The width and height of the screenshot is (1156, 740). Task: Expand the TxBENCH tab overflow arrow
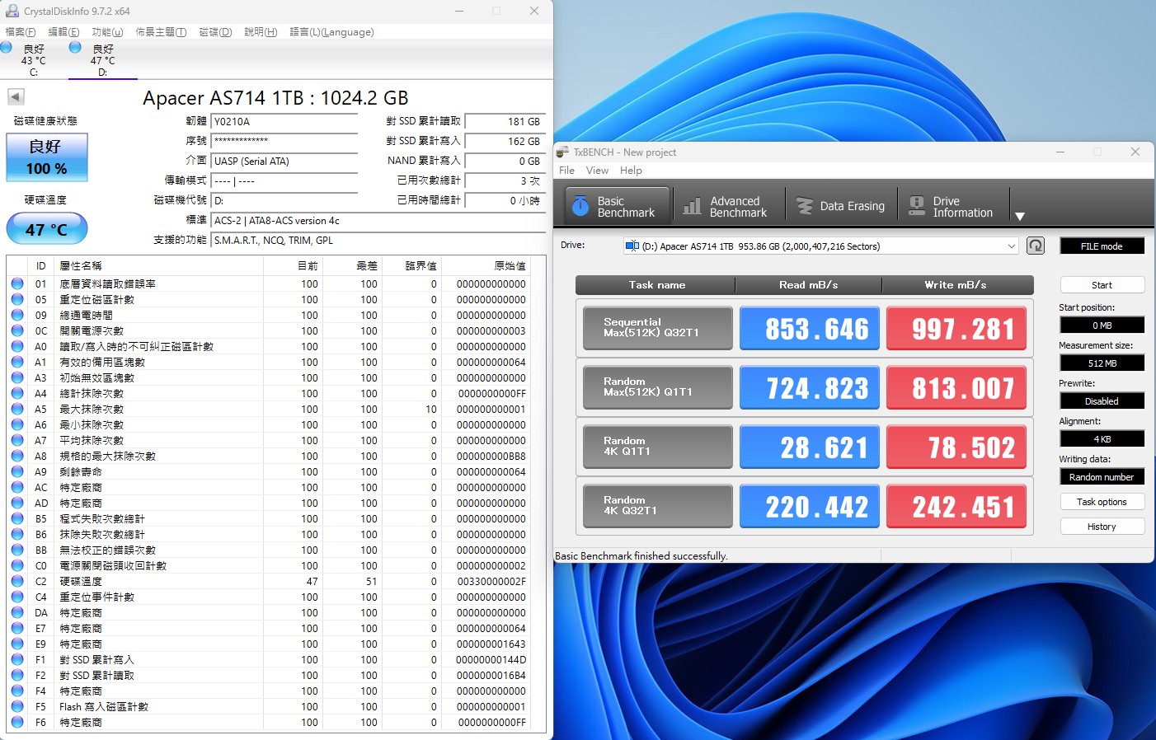pos(1020,216)
